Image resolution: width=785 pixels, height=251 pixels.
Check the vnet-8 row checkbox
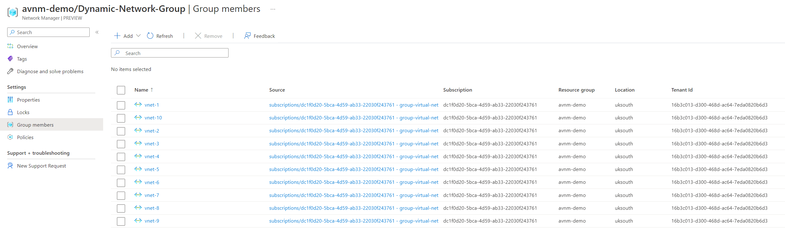click(121, 208)
